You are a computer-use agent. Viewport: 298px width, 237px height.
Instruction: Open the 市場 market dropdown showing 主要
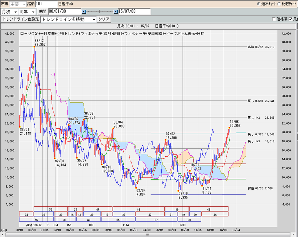point(18,4)
